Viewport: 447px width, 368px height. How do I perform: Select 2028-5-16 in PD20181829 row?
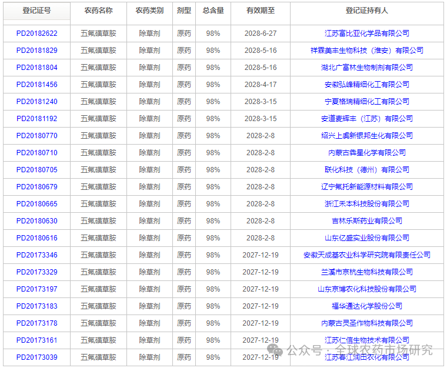(x=261, y=51)
